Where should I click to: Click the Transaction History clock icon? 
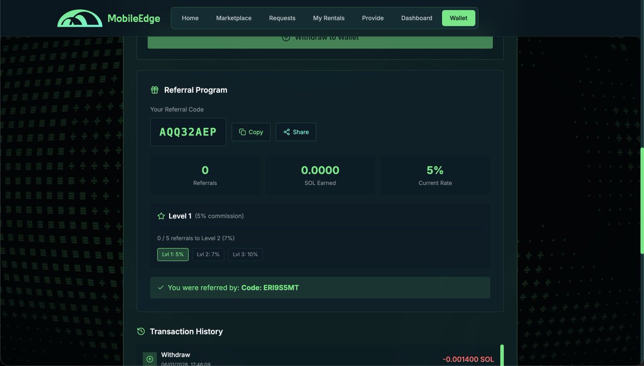click(x=141, y=332)
